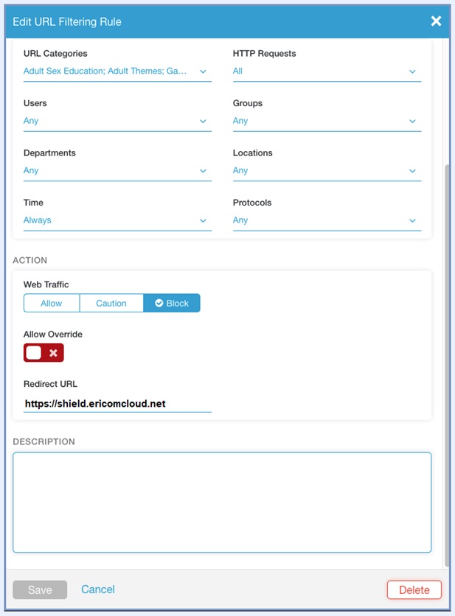Screen dimensions: 455x616
Task: Open the Time dropdown set to Always
Action: (x=117, y=220)
